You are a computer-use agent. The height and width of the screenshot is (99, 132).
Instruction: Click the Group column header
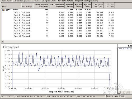click(11, 6)
